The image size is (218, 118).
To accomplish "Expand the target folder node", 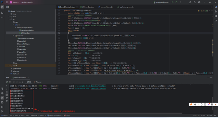I will (x=9, y=66).
